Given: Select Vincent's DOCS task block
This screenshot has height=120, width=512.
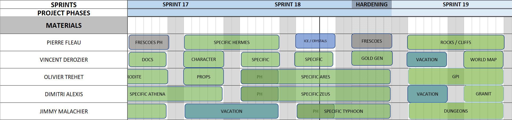Looking at the screenshot, I should [x=148, y=60].
